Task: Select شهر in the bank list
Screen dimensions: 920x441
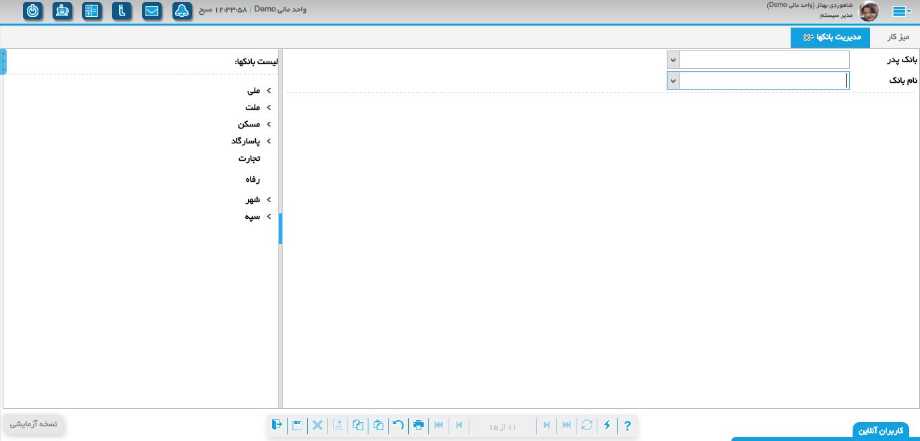Action: point(253,199)
